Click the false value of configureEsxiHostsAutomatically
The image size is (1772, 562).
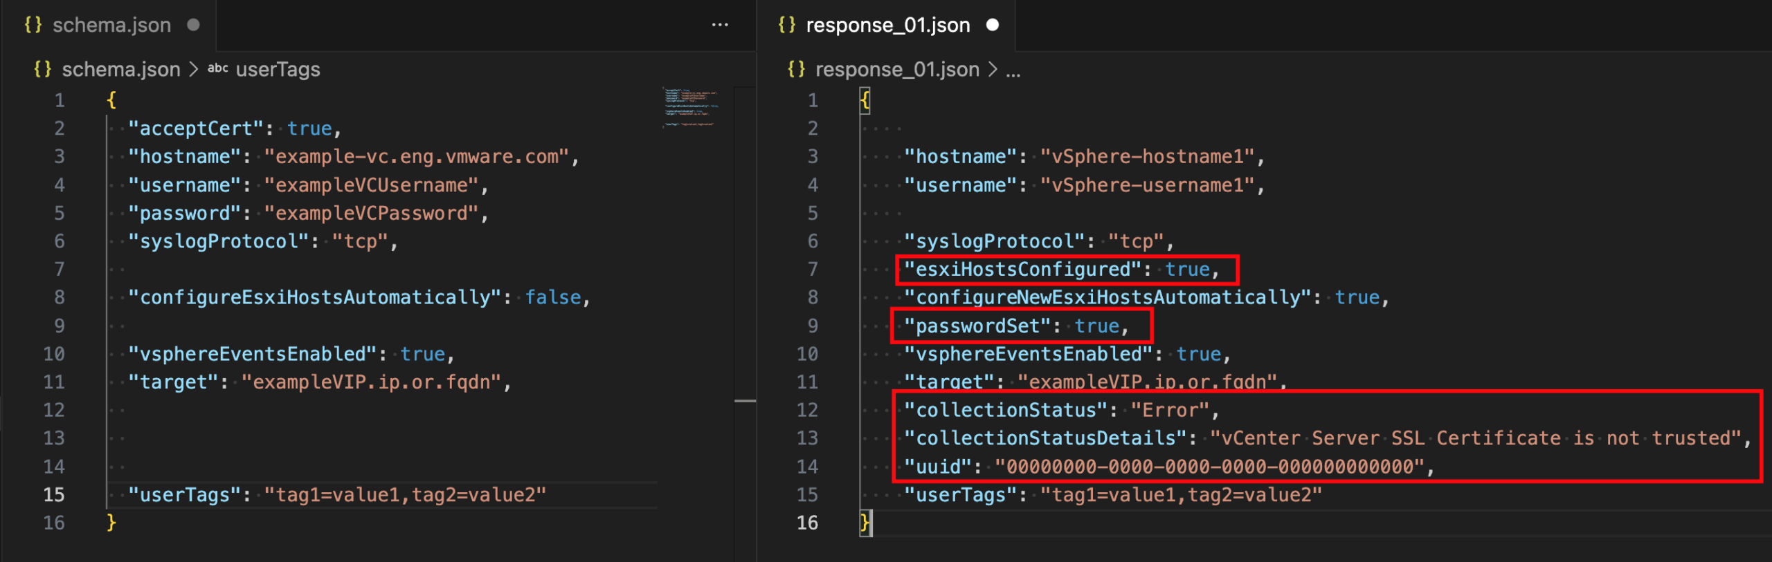[552, 298]
